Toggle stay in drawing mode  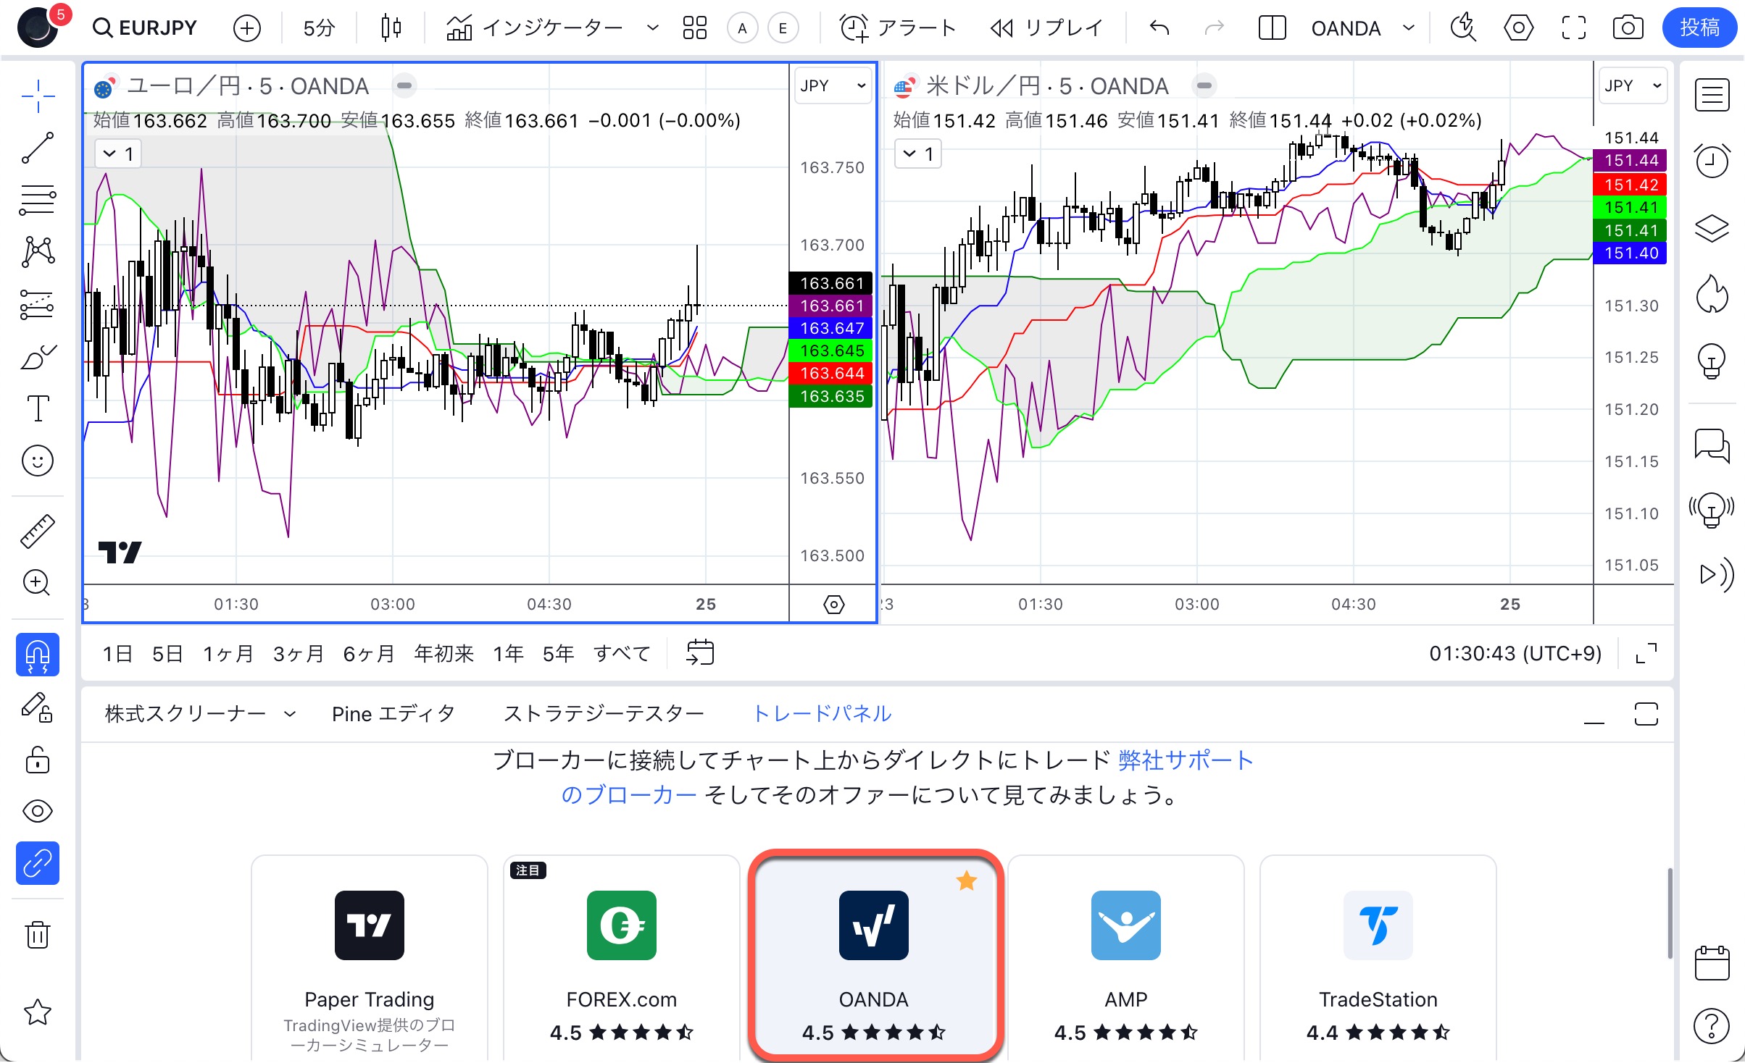pyautogui.click(x=38, y=707)
